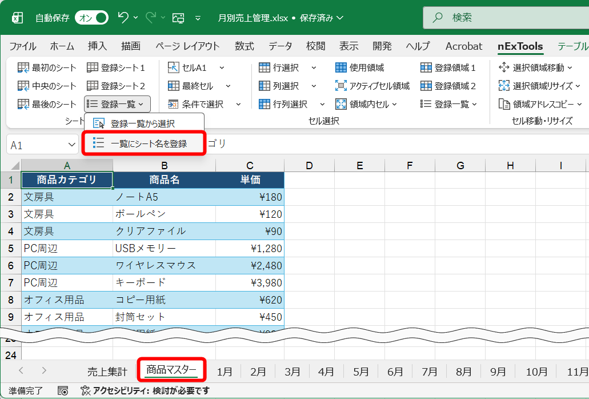Click the 登録領域2 button
Screen dimensions: 589x399
tap(448, 86)
